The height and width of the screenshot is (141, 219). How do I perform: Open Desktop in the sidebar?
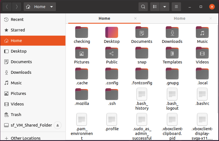[x=33, y=51]
